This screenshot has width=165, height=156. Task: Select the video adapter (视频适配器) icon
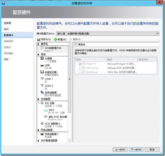click(42, 92)
